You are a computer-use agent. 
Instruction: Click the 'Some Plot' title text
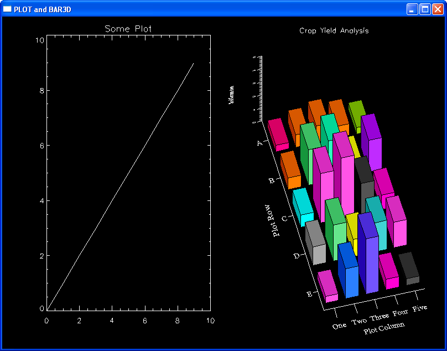pos(128,29)
